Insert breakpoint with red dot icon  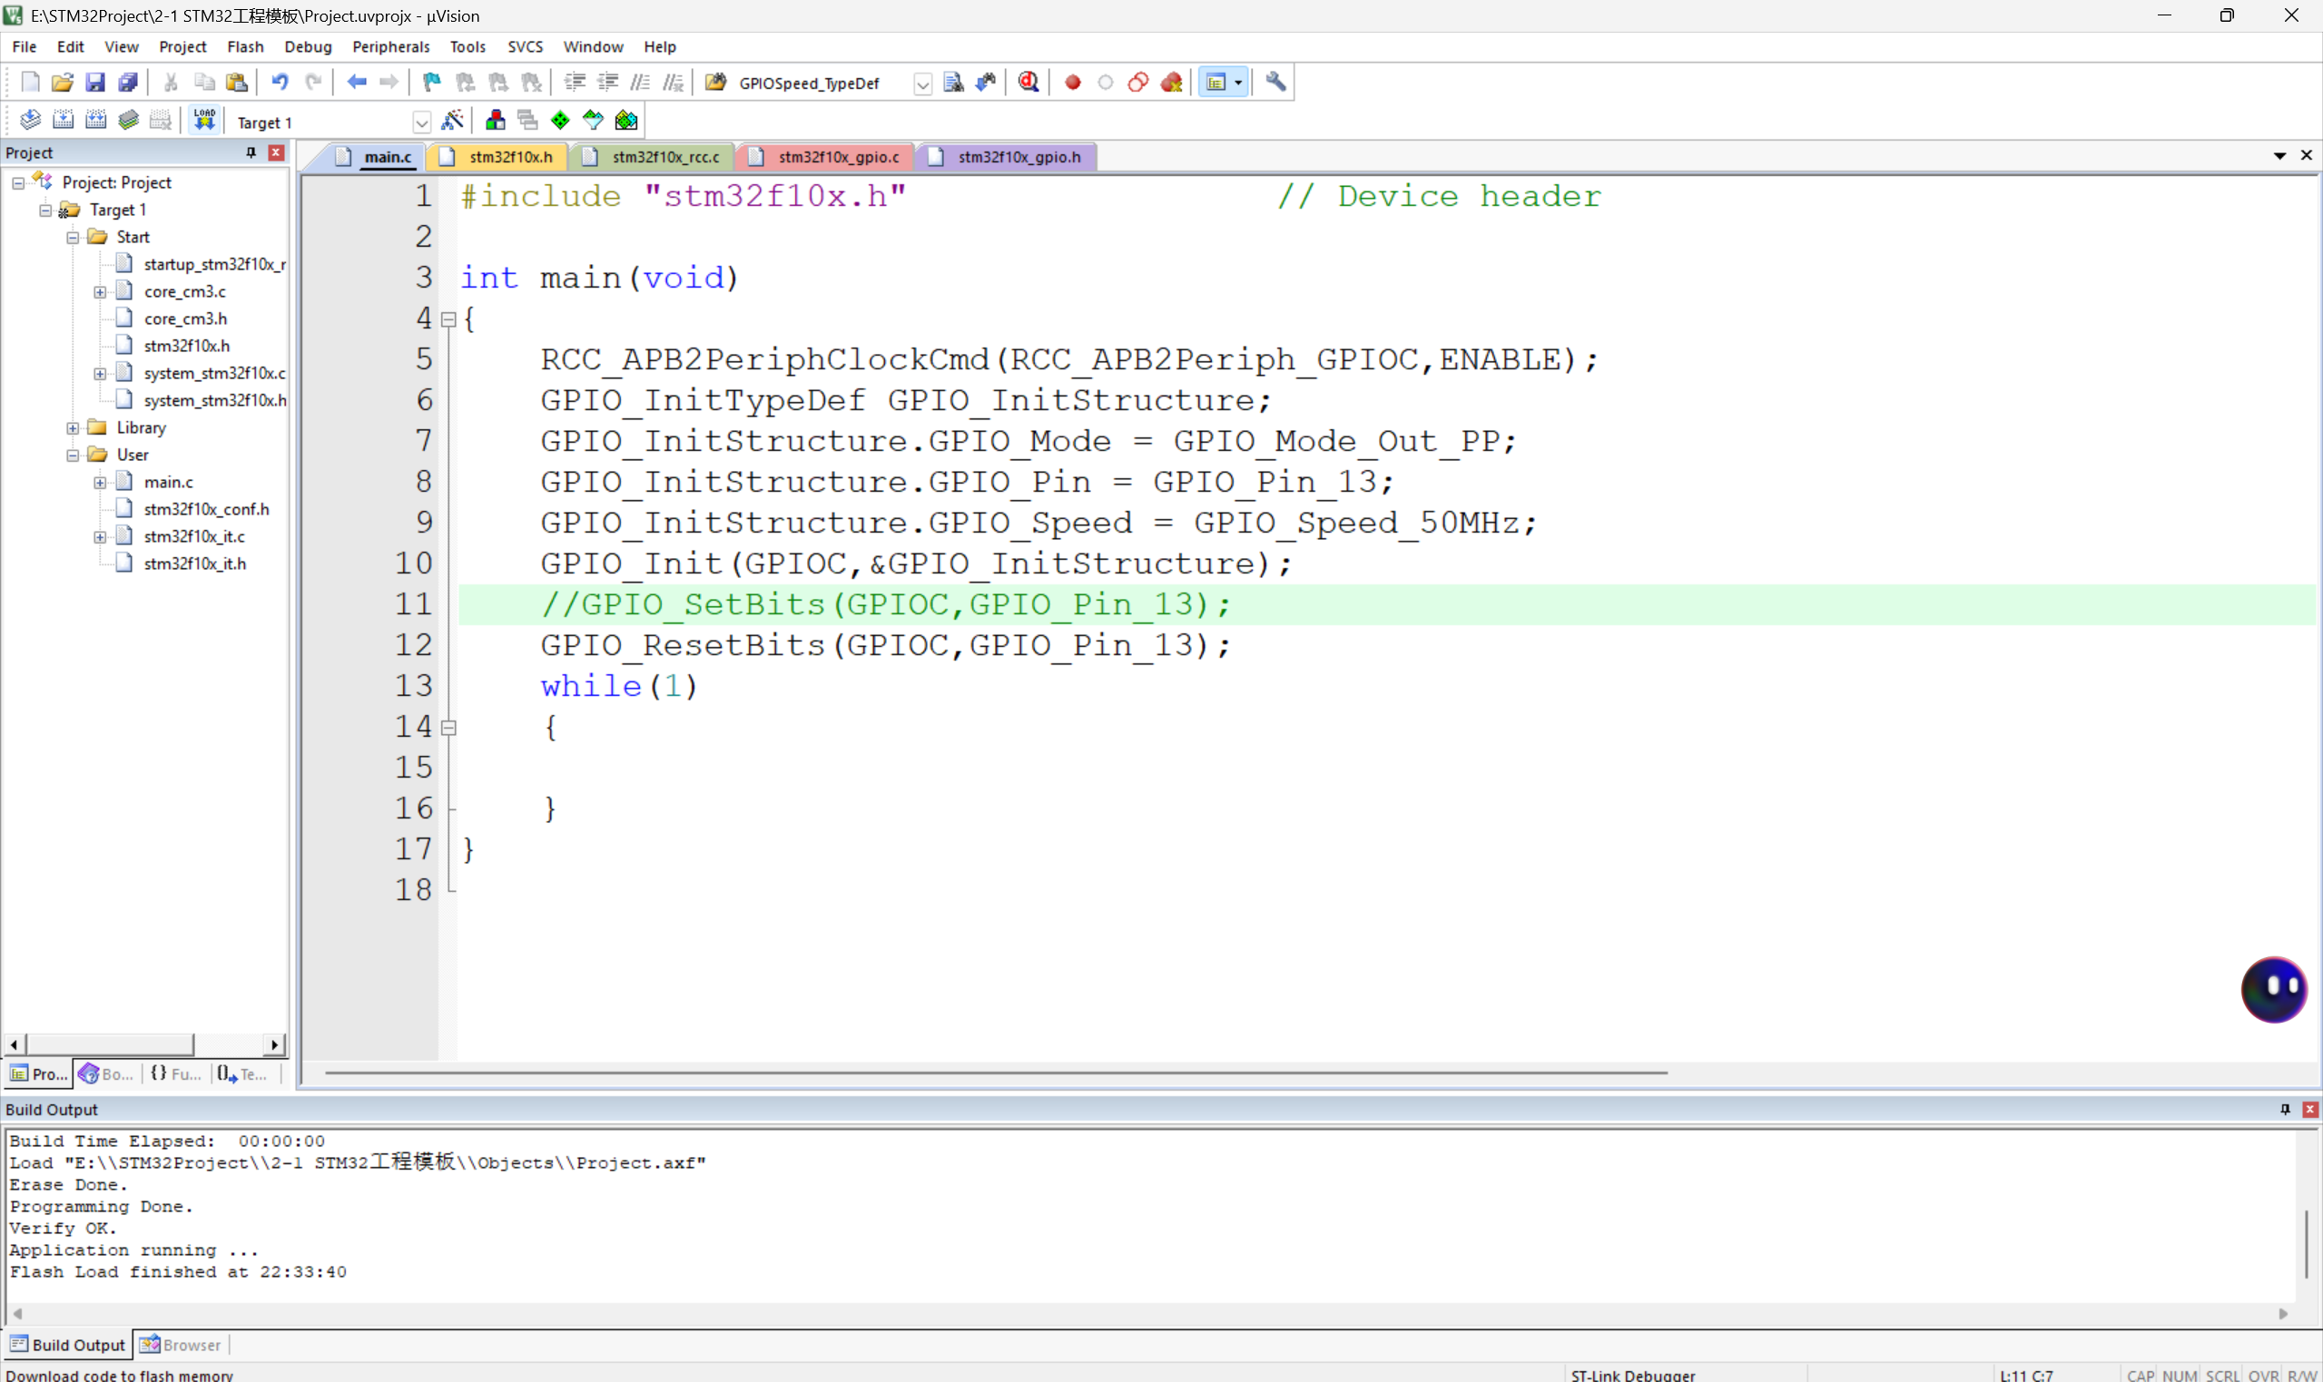pyautogui.click(x=1072, y=82)
